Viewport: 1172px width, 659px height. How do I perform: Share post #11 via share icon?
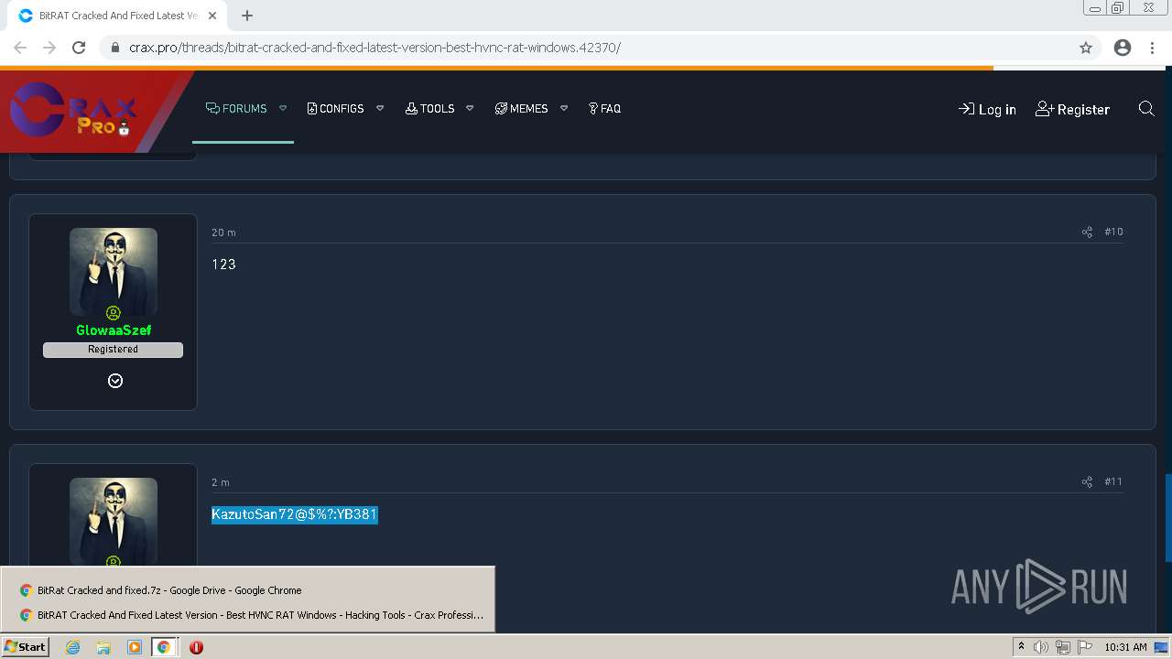(1087, 482)
